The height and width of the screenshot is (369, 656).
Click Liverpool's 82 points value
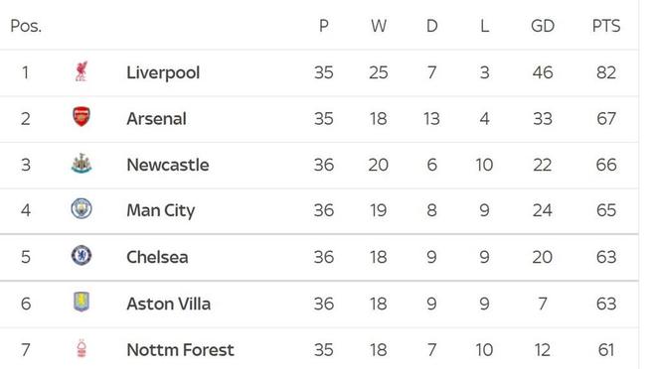point(606,72)
